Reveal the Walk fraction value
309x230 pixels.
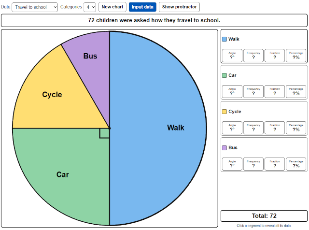[275, 56]
